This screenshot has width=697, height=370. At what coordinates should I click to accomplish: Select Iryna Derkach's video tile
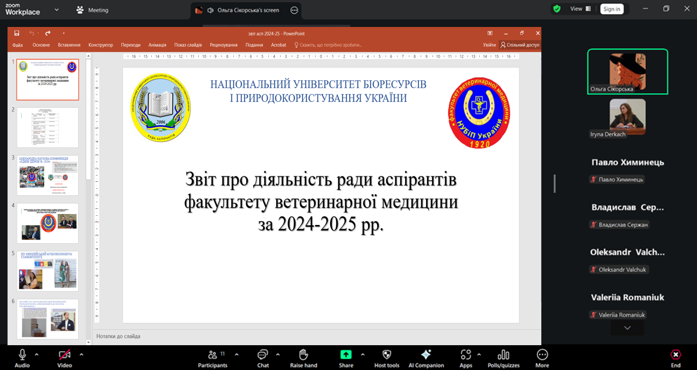[x=628, y=117]
